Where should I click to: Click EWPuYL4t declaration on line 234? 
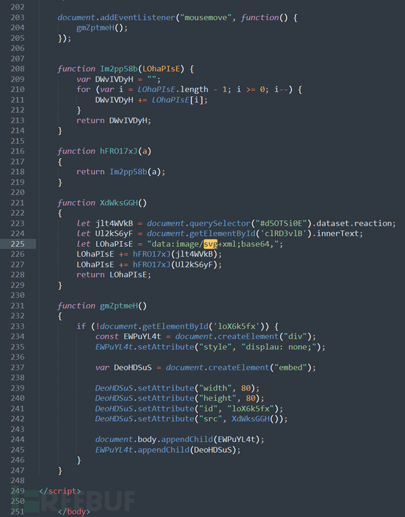142,336
